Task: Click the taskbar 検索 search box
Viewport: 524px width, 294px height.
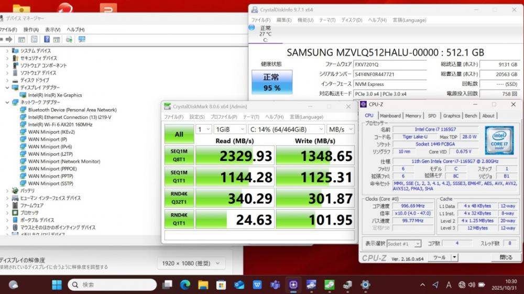Action: pos(112,285)
